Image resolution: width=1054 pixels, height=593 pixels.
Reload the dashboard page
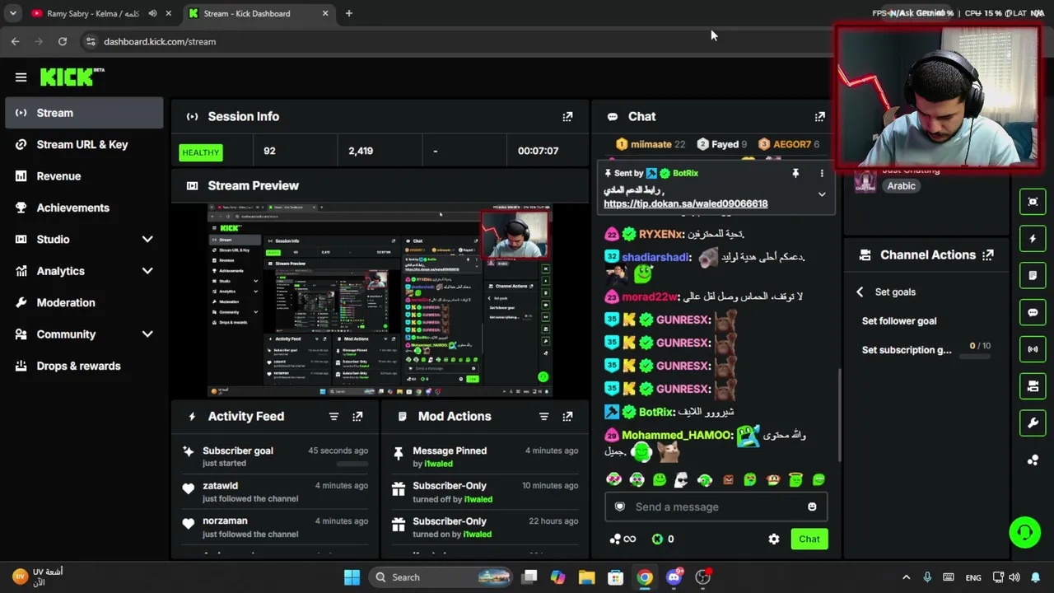coord(63,41)
